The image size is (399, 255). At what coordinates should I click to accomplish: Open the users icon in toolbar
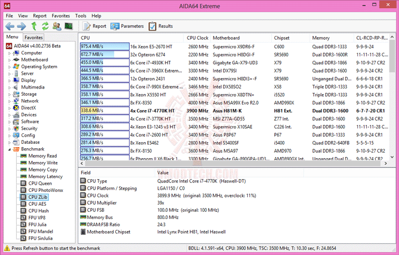coord(57,26)
